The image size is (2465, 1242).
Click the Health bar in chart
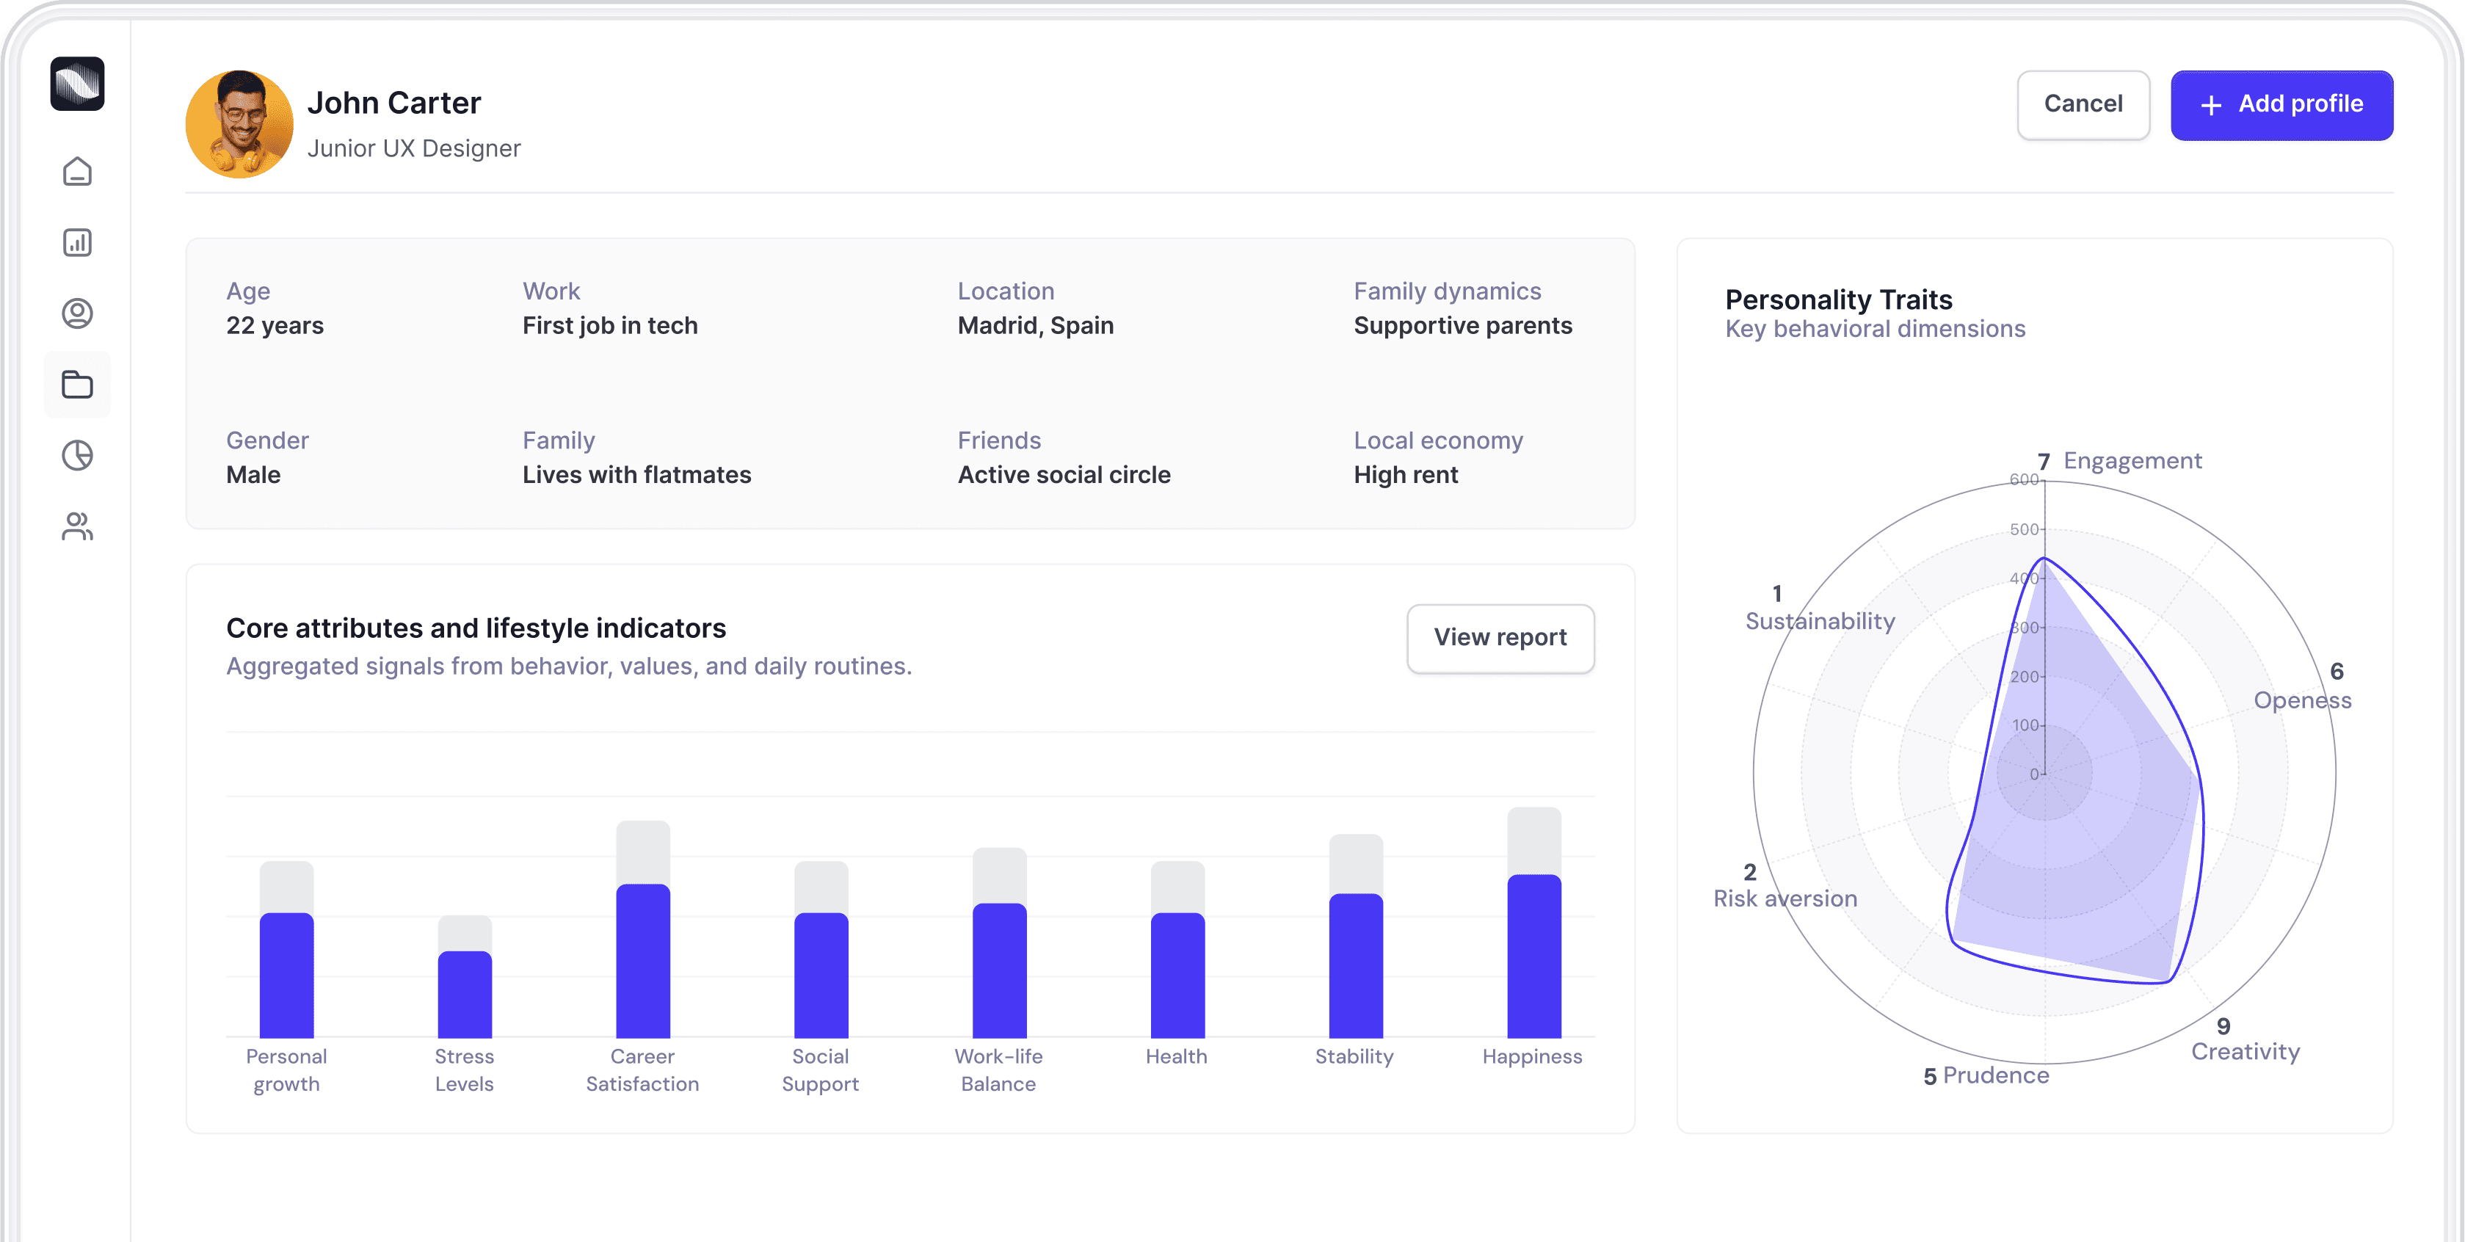[1177, 974]
